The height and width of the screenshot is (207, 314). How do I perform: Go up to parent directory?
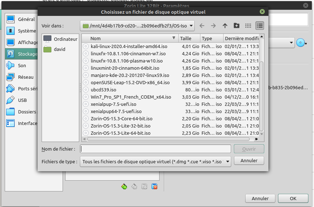click(225, 26)
